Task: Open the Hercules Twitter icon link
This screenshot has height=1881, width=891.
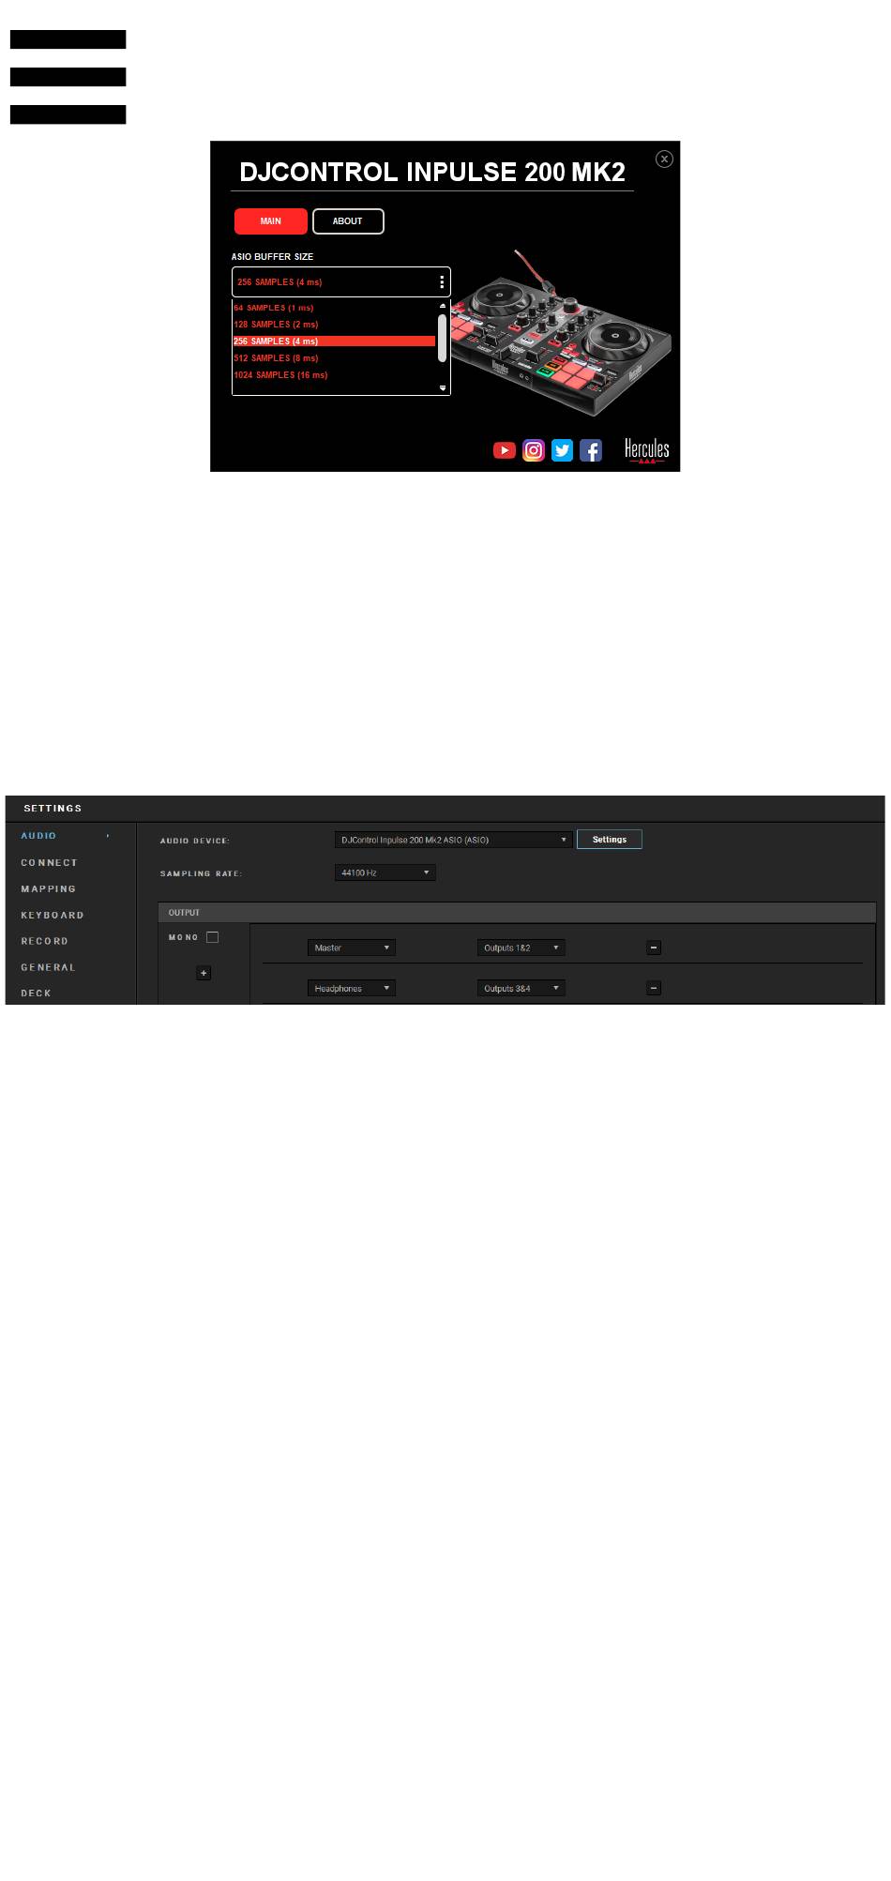Action: (562, 450)
